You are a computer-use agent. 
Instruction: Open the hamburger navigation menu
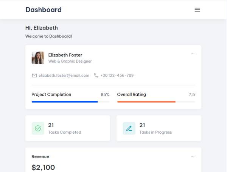click(197, 10)
